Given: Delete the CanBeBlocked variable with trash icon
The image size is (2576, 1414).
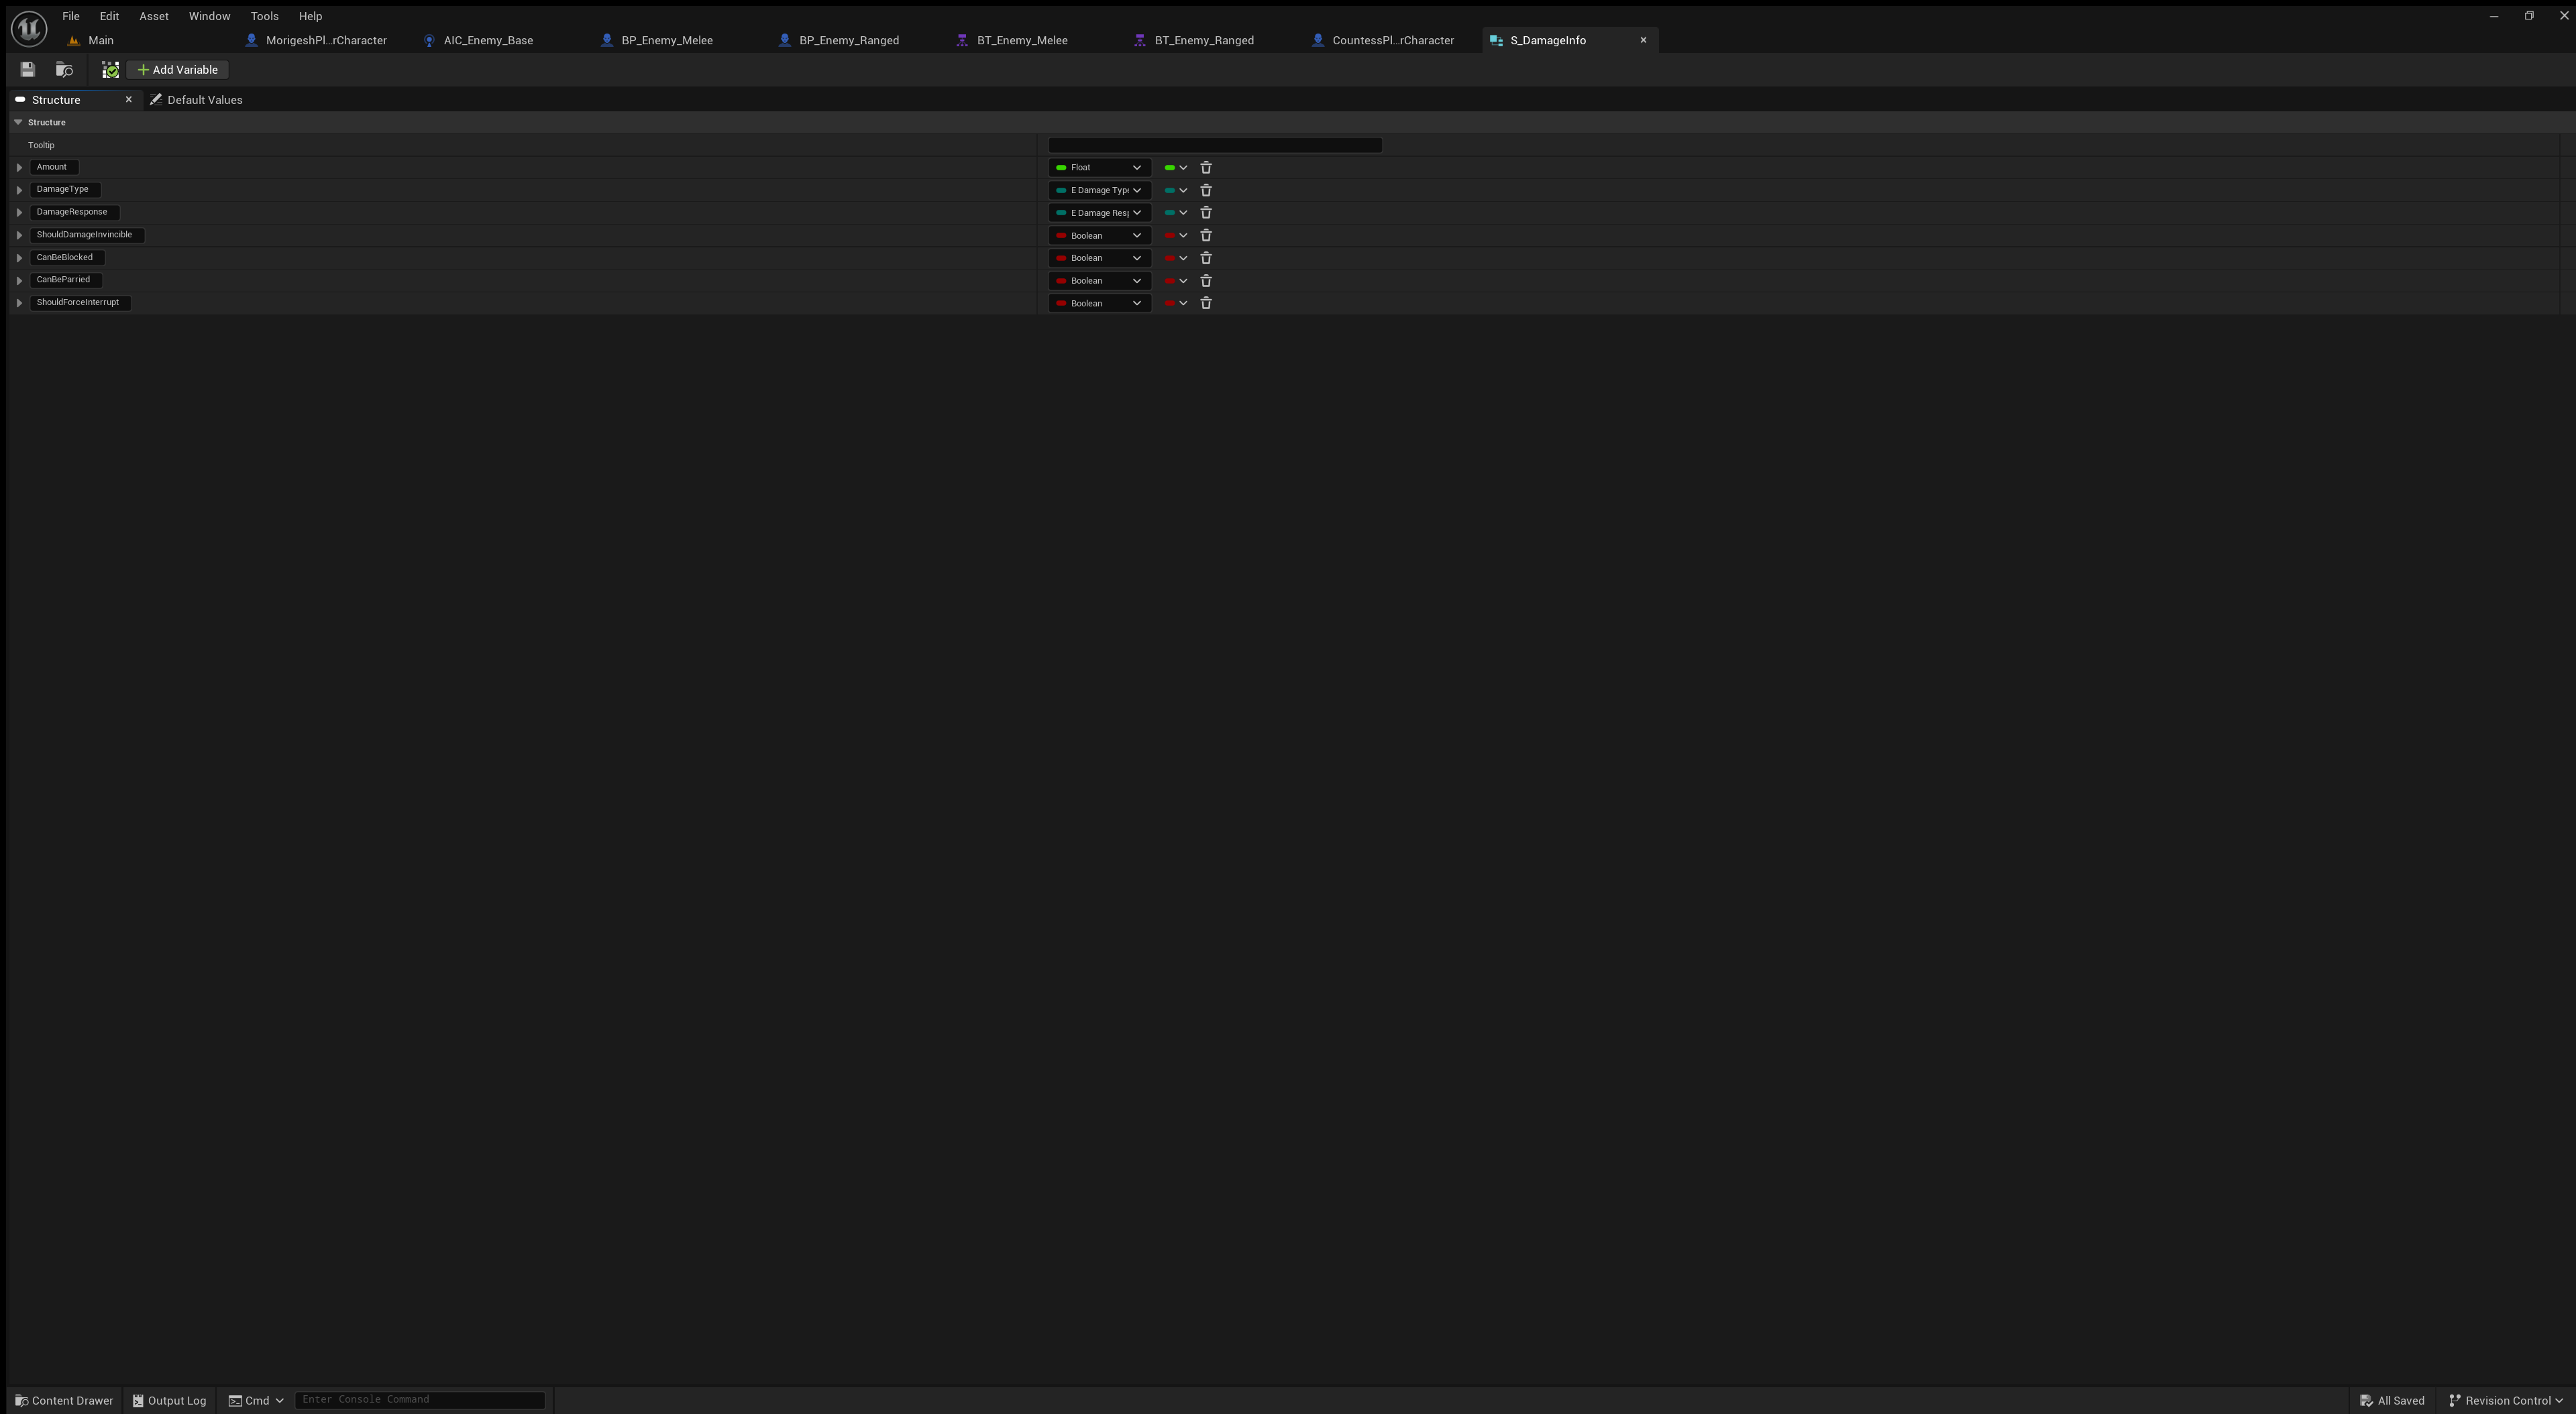Looking at the screenshot, I should coord(1206,258).
